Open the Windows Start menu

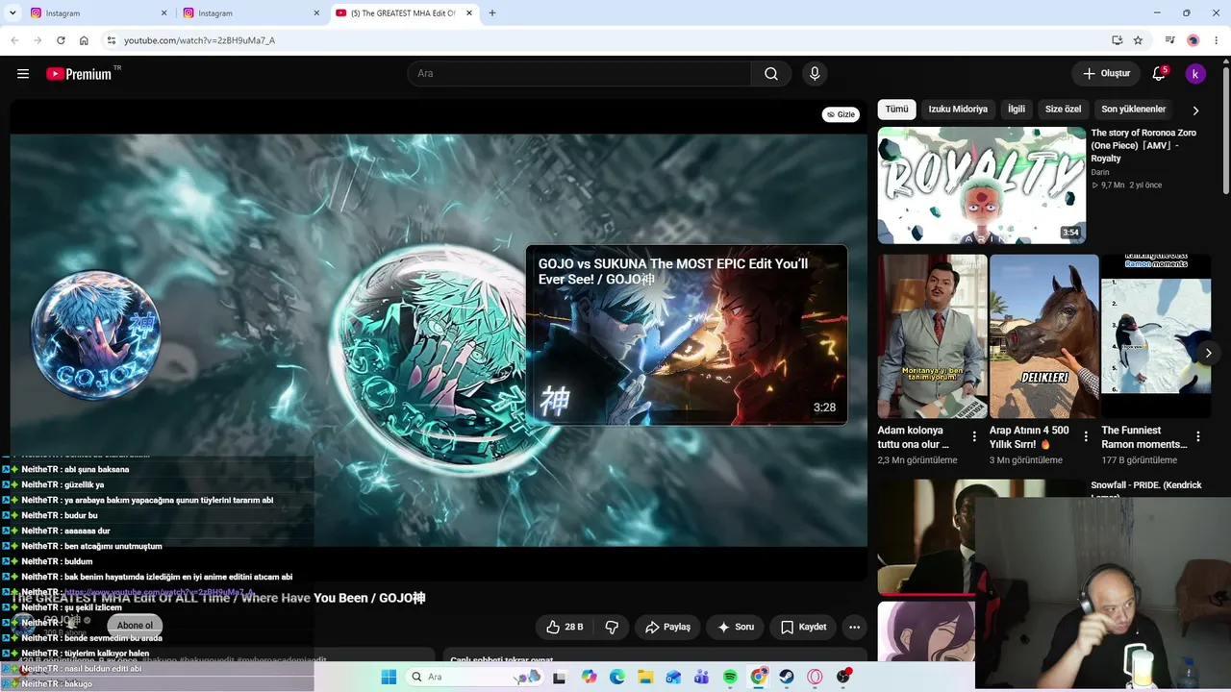[x=389, y=677]
